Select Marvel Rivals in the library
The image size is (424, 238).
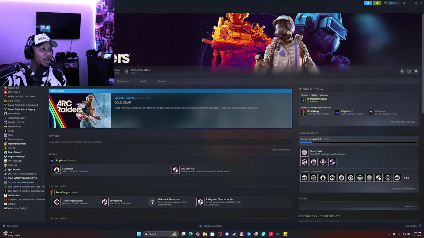click(x=15, y=127)
